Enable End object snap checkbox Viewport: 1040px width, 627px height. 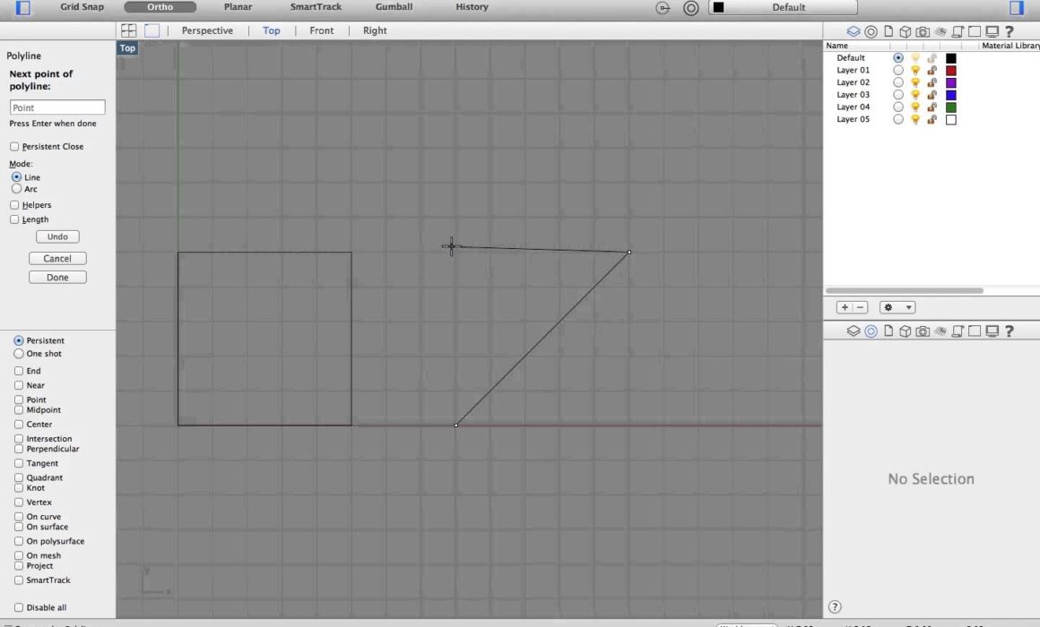[x=19, y=371]
